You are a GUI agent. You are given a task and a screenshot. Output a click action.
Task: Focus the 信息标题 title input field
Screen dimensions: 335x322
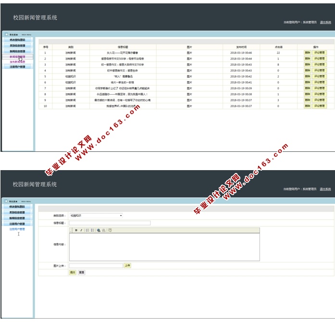point(110,223)
